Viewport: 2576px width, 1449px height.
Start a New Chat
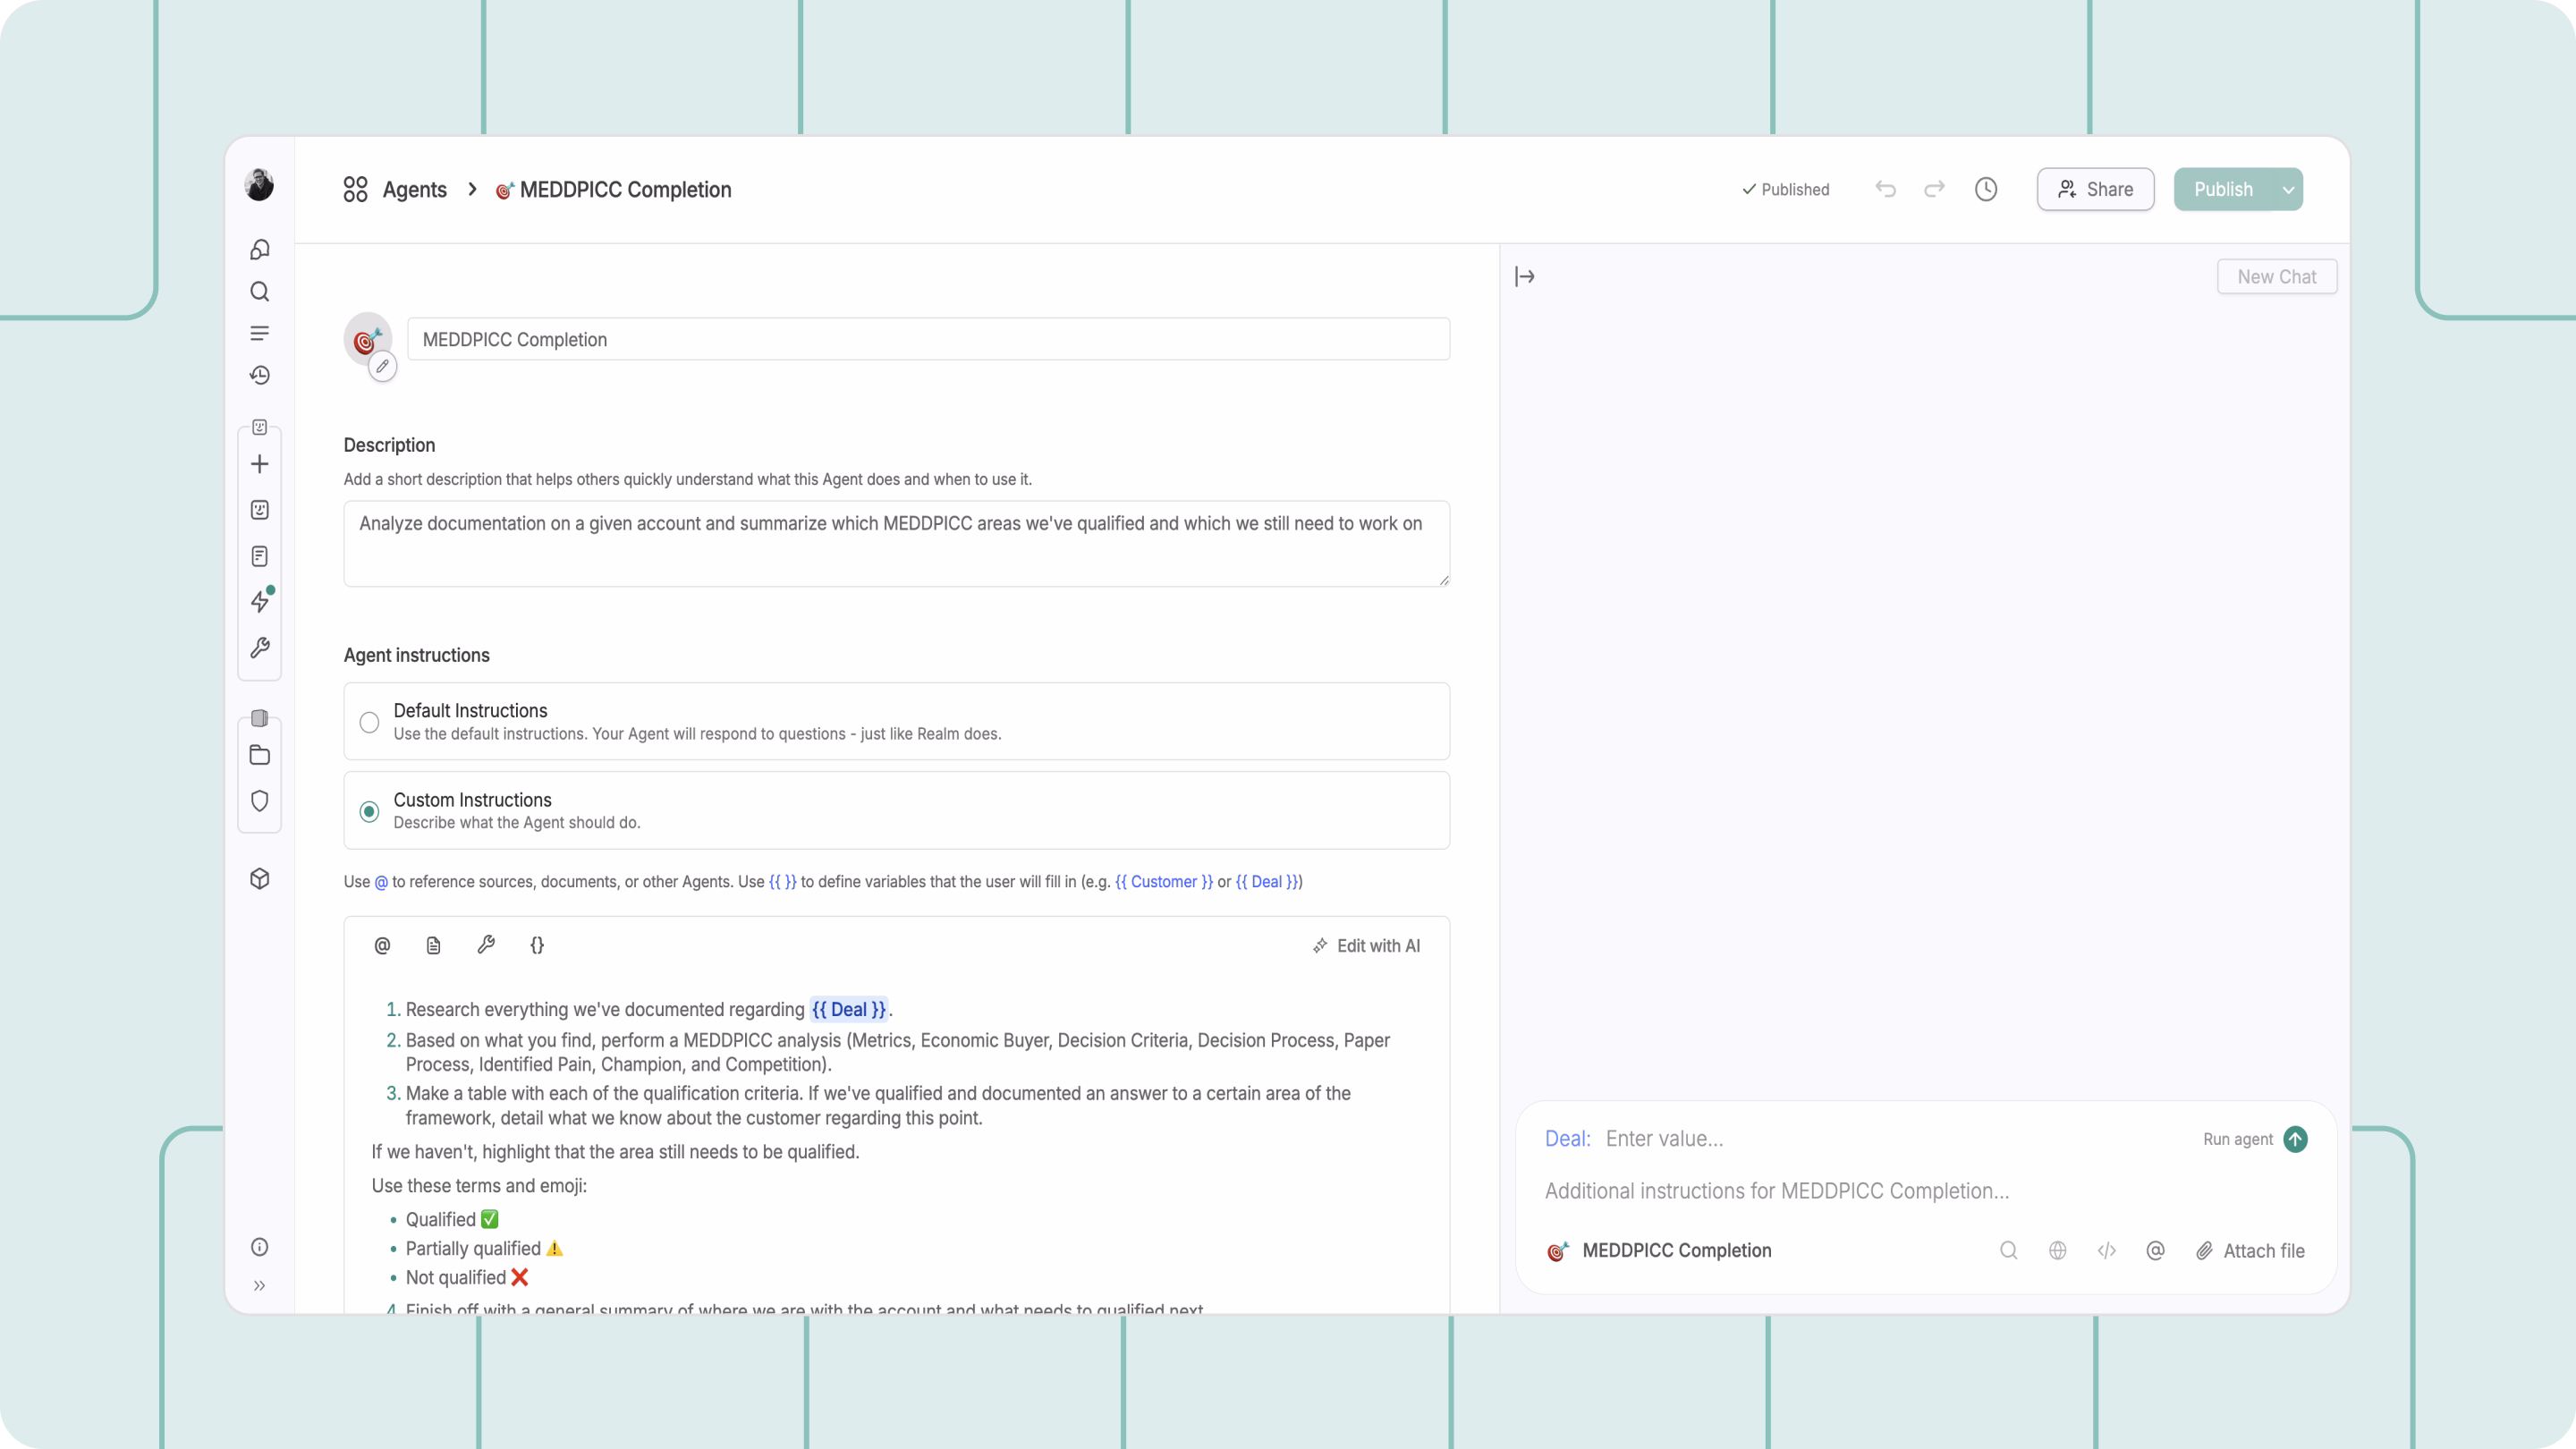tap(2276, 277)
